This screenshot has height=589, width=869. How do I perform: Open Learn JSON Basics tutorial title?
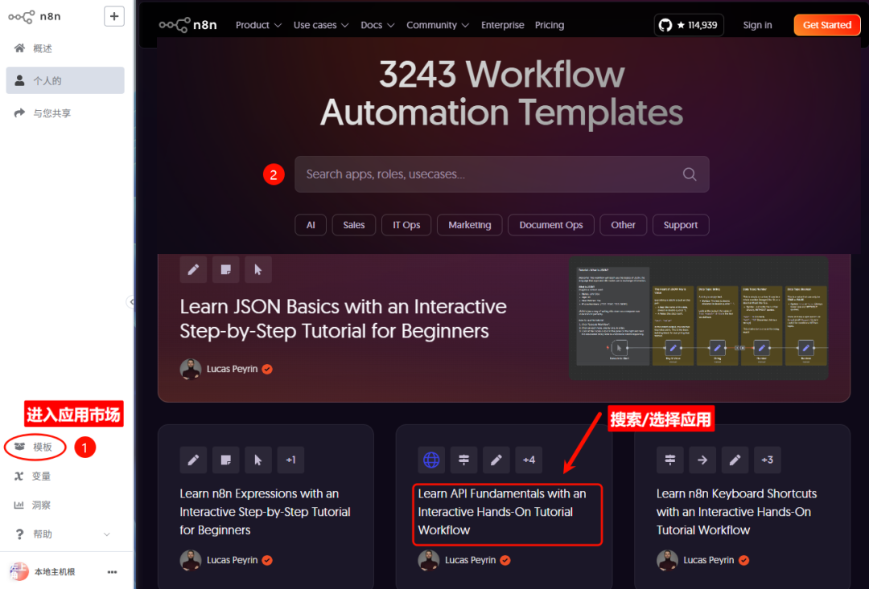(343, 318)
